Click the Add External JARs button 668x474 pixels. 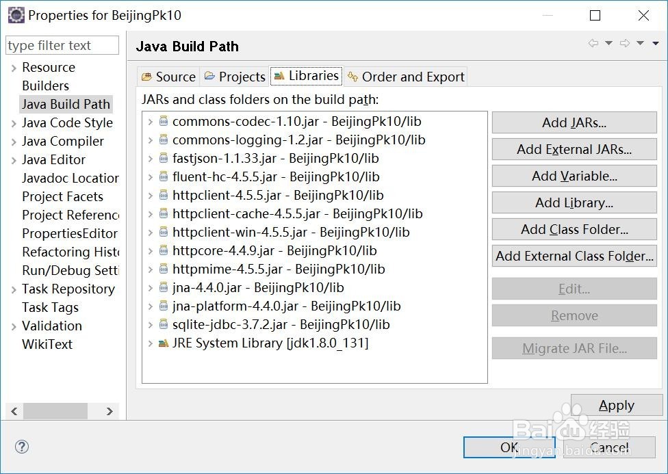pos(574,149)
